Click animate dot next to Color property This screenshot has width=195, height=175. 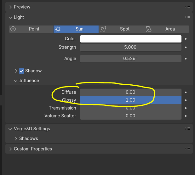click(x=186, y=39)
